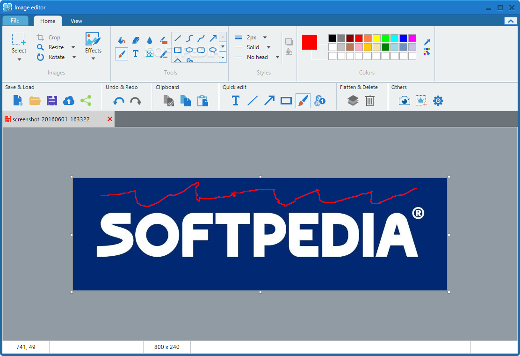520x356 pixels.
Task: Click the Resize button
Action: (51, 47)
